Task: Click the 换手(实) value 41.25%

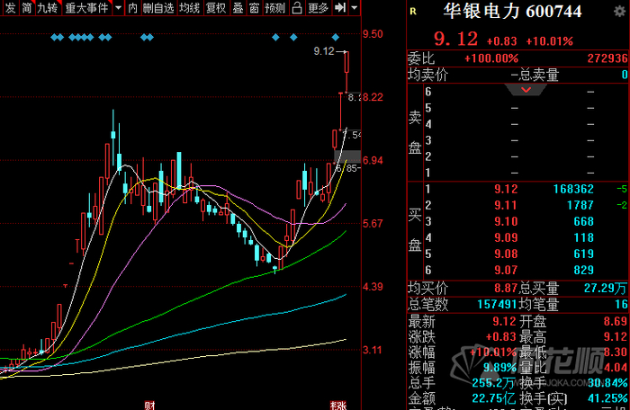Action: [607, 398]
